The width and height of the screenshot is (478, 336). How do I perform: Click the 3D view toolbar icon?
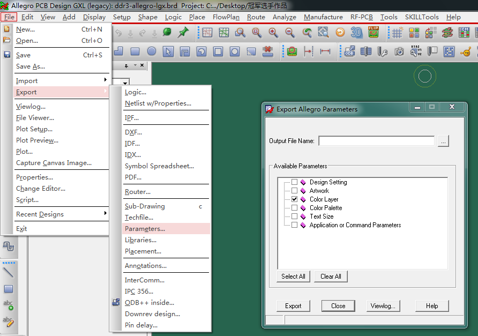coord(356,33)
